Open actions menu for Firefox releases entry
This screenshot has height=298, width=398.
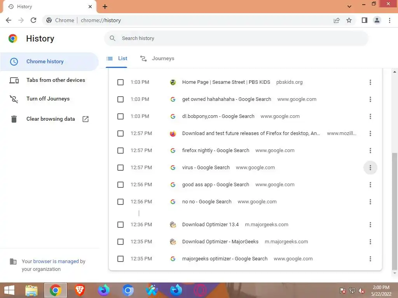[370, 133]
